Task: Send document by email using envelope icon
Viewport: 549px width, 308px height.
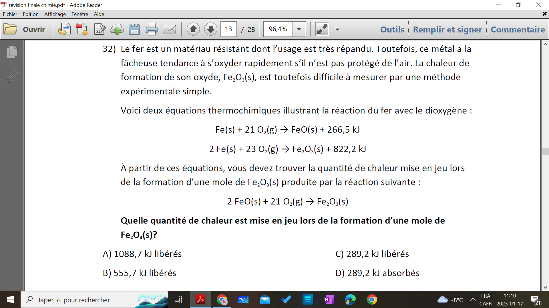Action: (169, 29)
